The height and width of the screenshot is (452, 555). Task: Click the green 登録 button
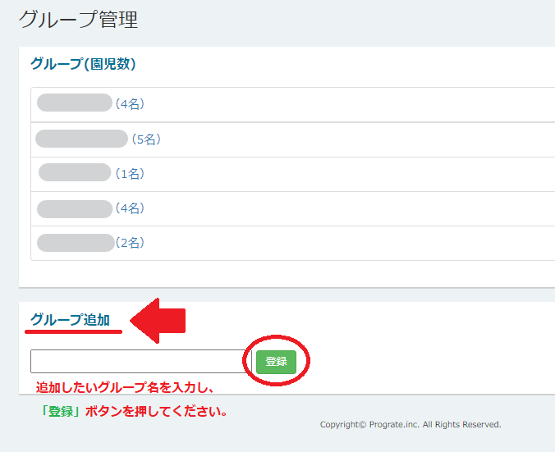click(x=276, y=362)
